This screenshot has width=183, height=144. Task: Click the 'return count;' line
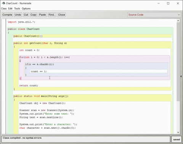[x=29, y=85]
